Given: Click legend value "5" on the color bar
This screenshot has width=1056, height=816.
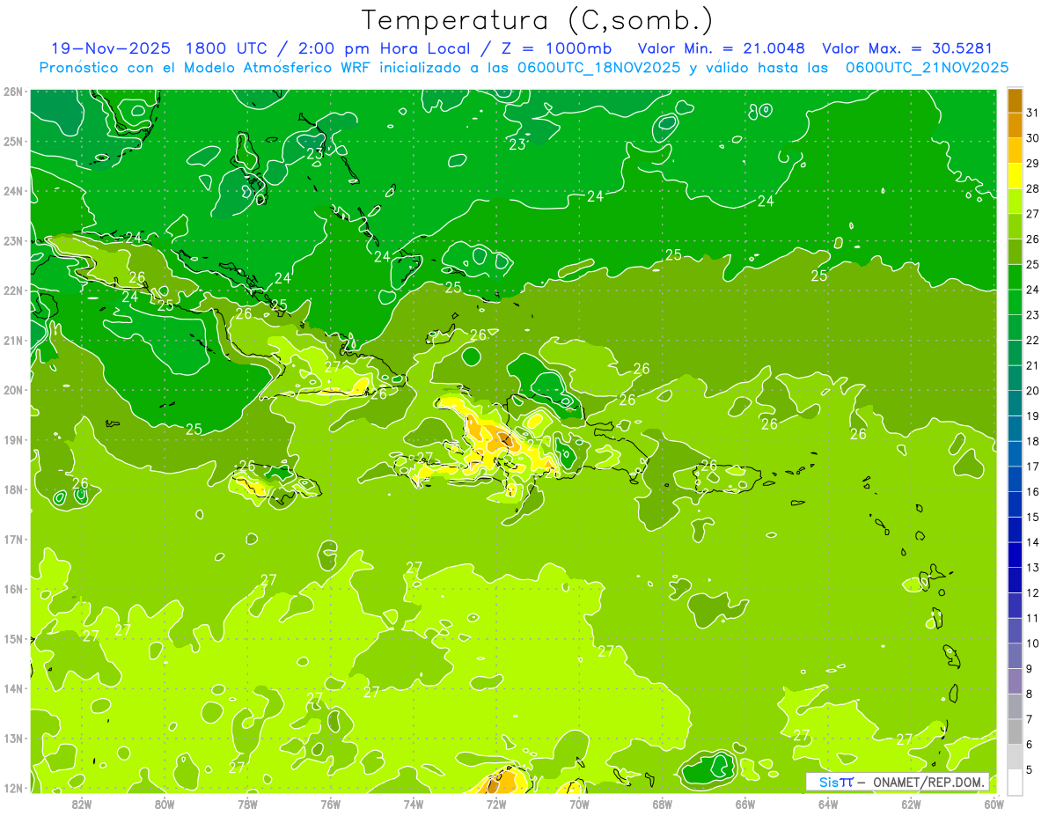Looking at the screenshot, I should [x=1030, y=769].
